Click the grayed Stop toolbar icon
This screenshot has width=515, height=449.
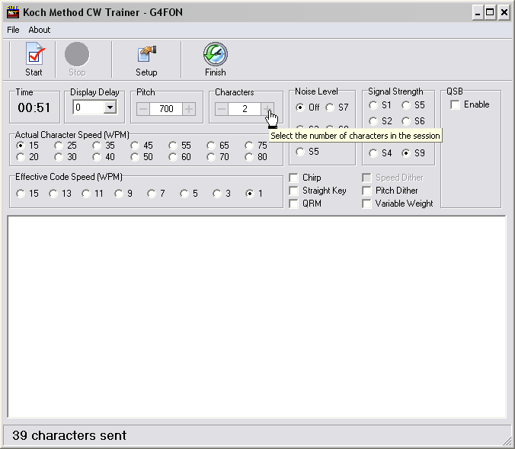[77, 54]
